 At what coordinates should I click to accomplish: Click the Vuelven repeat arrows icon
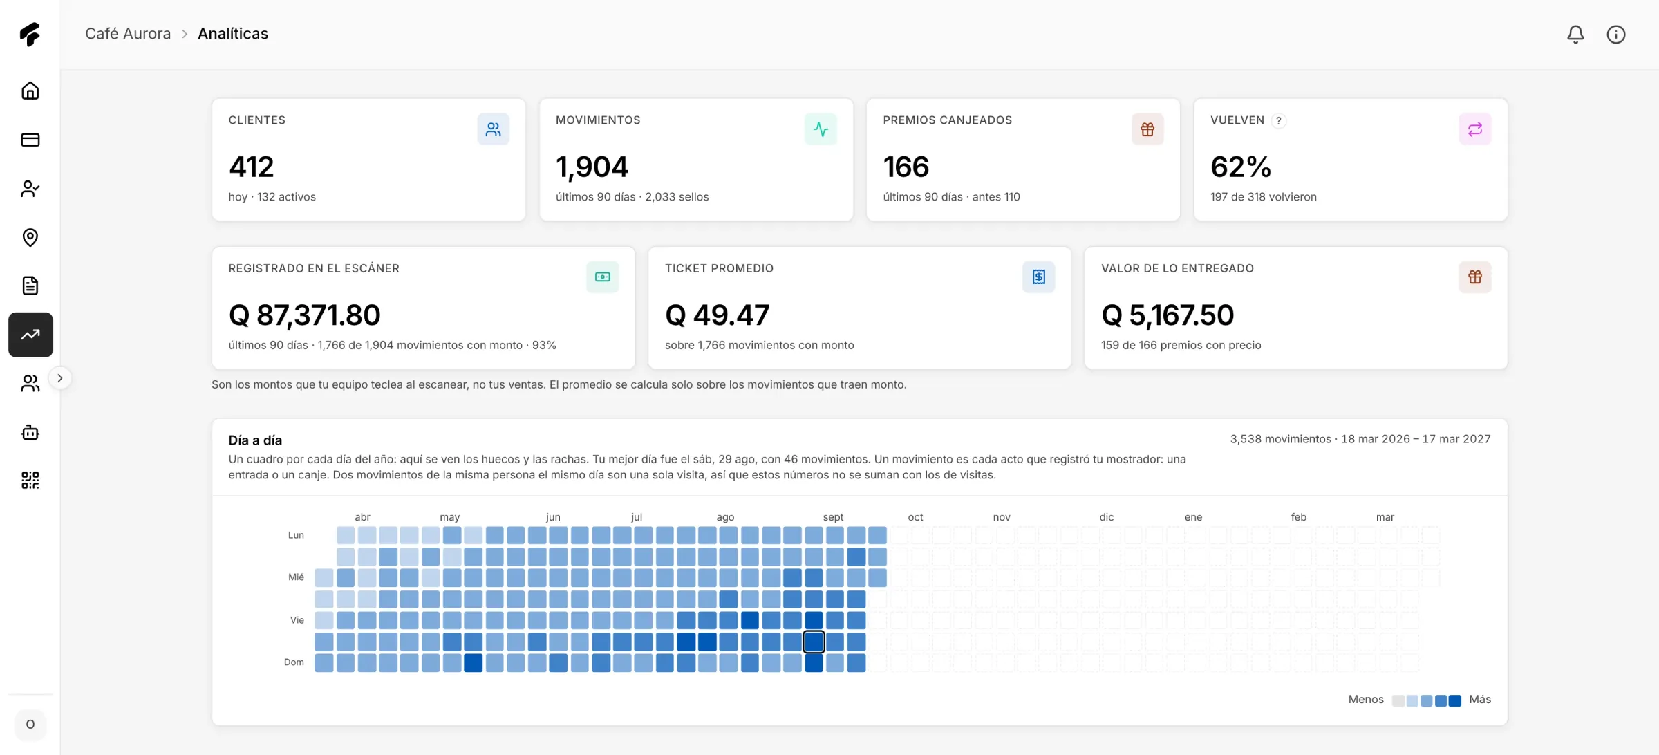point(1475,129)
